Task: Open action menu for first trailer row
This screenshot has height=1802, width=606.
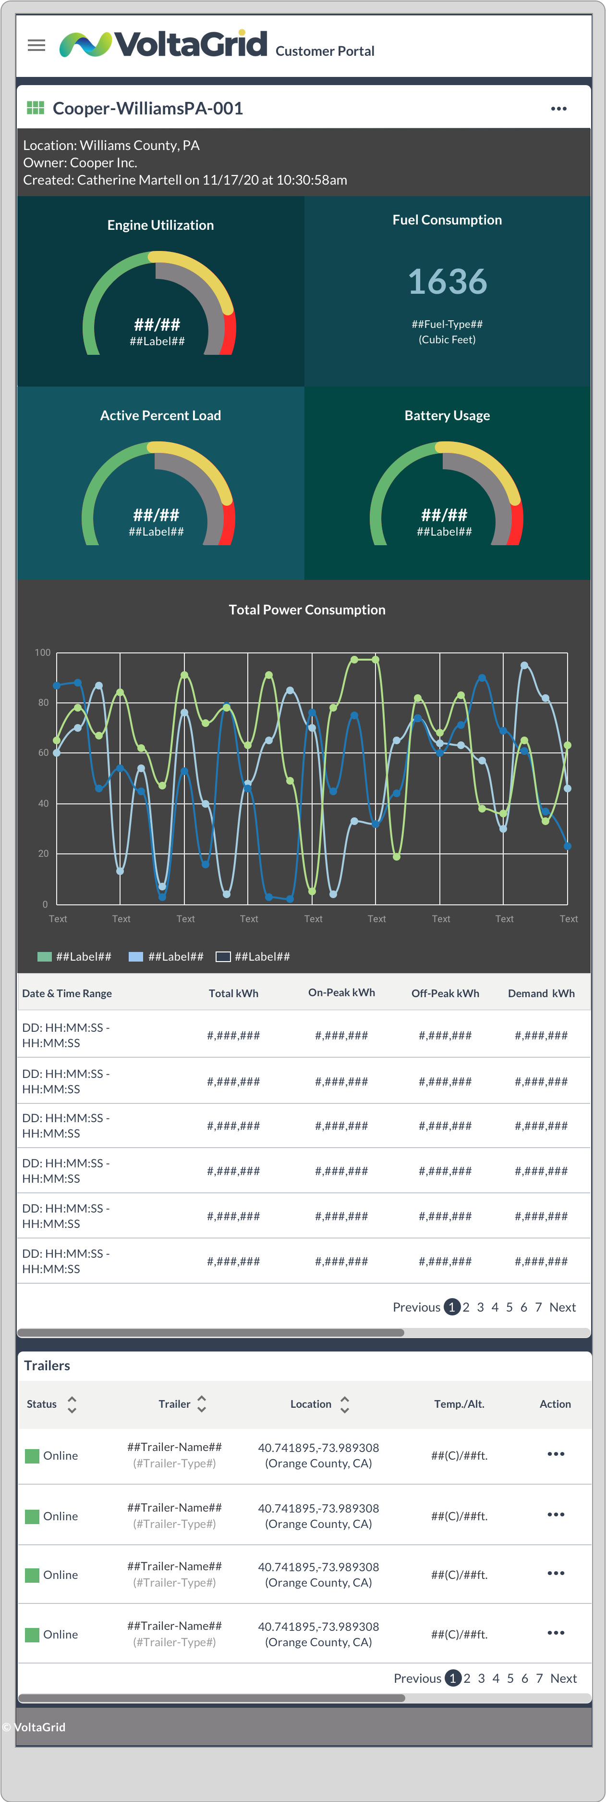Action: (x=556, y=1453)
